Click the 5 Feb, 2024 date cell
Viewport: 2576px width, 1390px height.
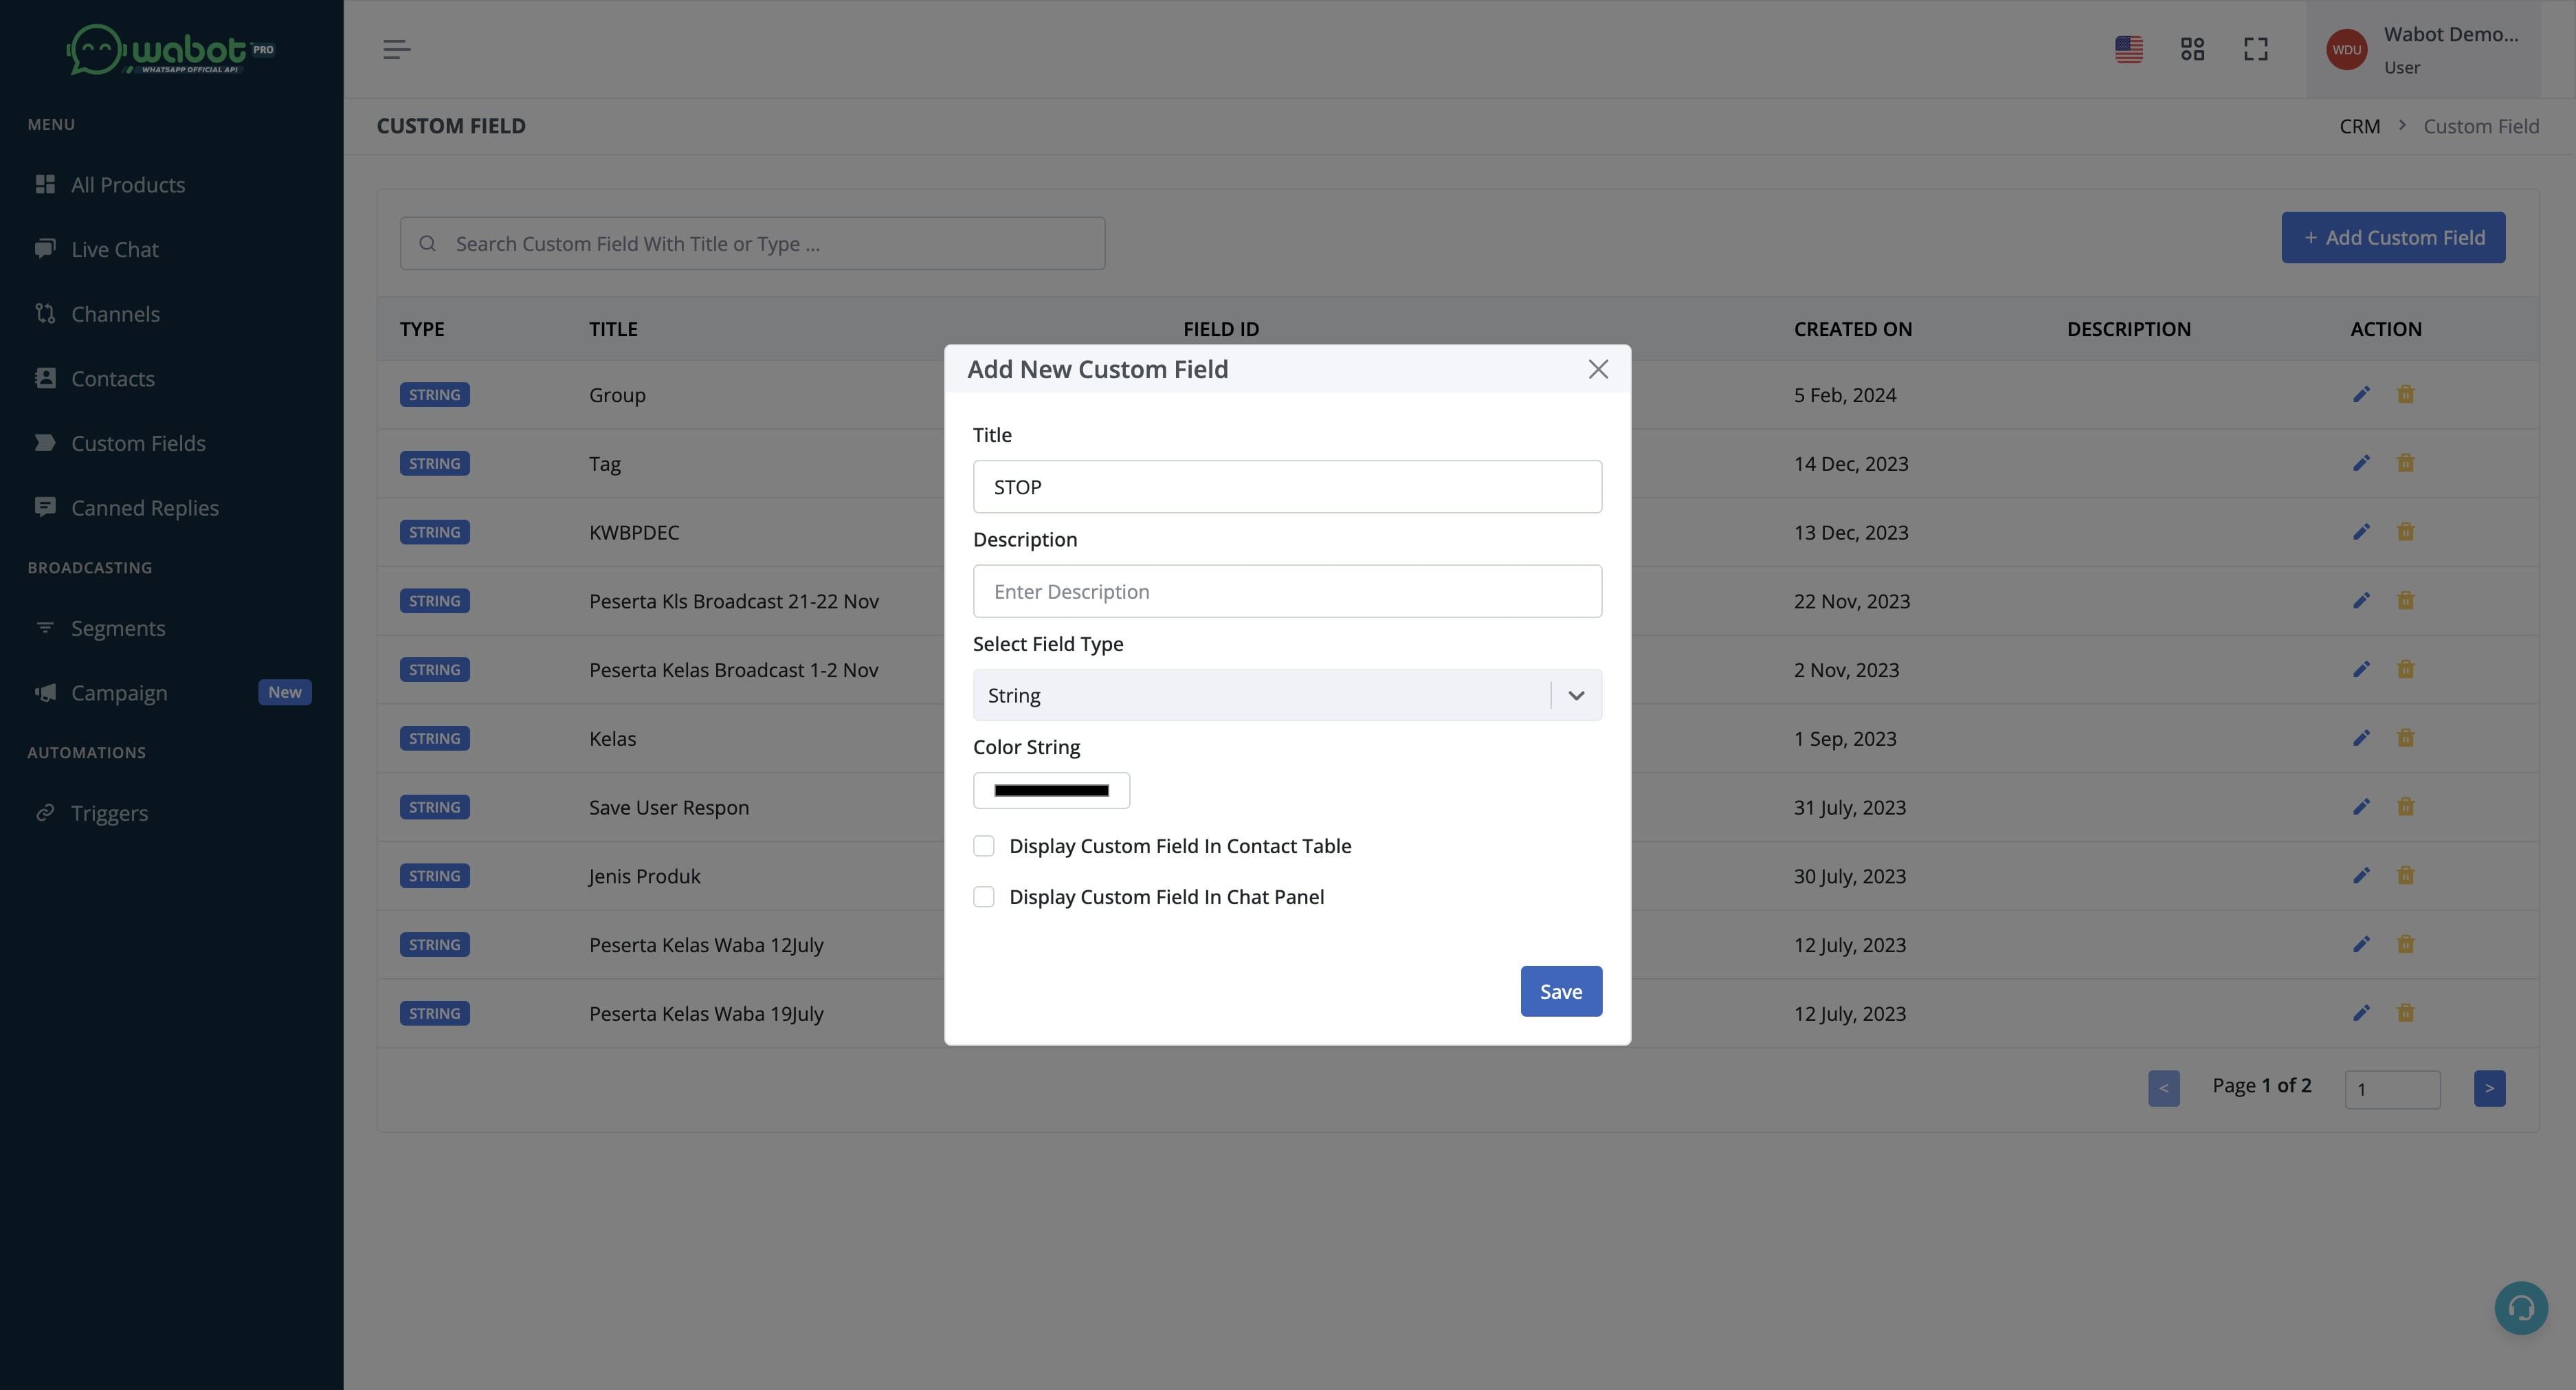(x=1845, y=395)
